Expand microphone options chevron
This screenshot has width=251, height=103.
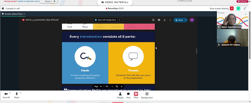[x=20, y=93]
